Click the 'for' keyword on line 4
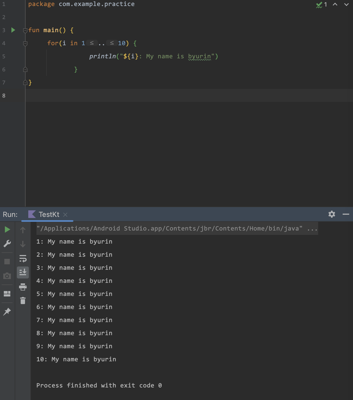Viewport: 353px width, 400px height. click(53, 43)
